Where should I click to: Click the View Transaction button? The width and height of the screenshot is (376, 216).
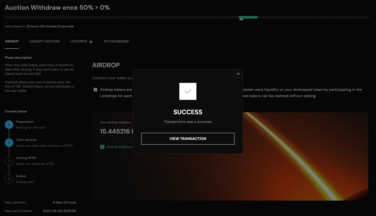(x=188, y=139)
